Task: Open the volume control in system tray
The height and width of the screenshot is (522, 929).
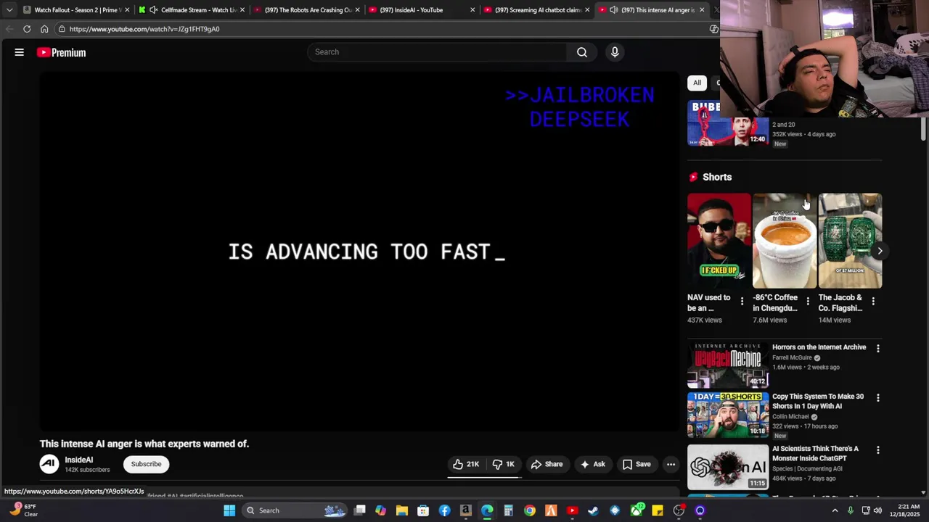Action: point(877,510)
